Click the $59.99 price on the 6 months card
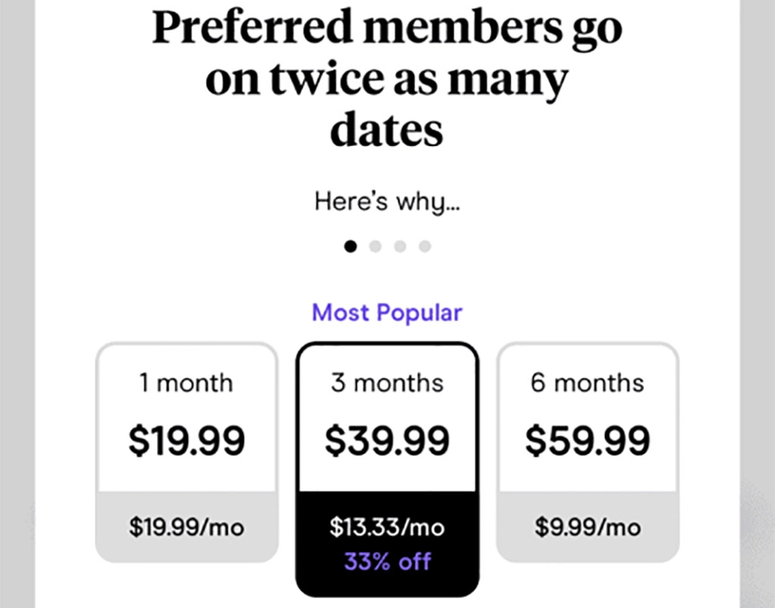775x608 pixels. tap(589, 440)
